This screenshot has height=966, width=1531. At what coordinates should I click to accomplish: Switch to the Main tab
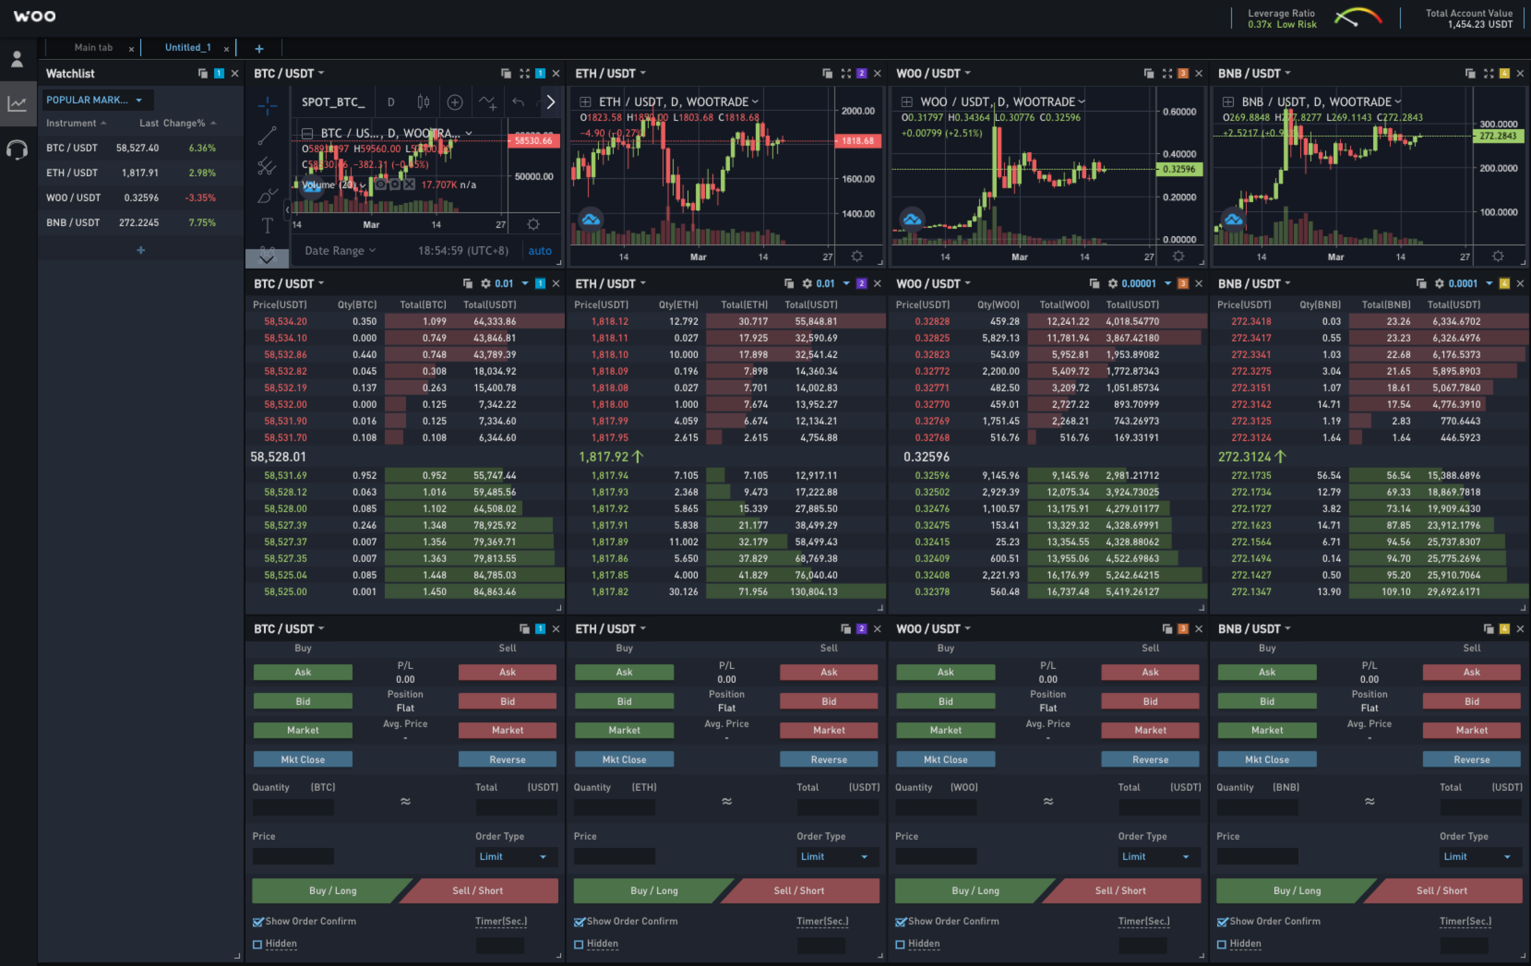point(93,48)
